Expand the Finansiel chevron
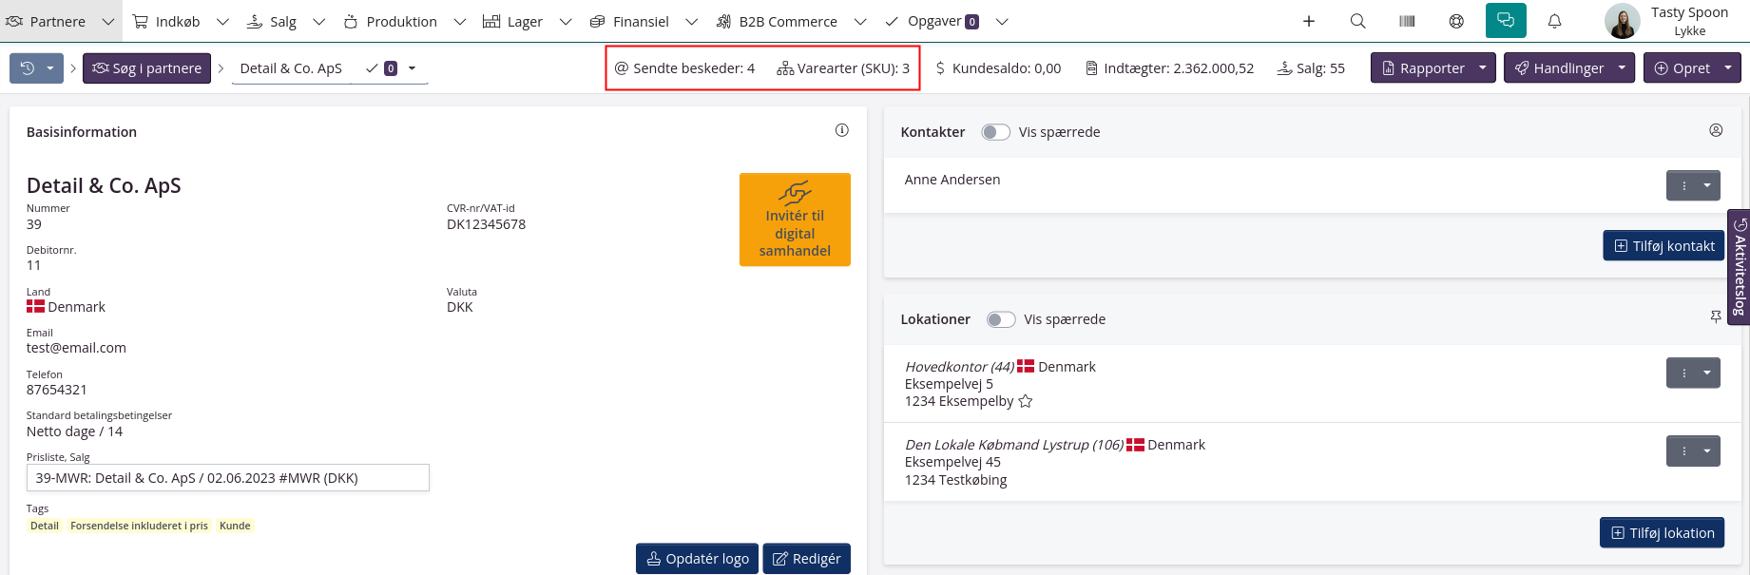 692,21
